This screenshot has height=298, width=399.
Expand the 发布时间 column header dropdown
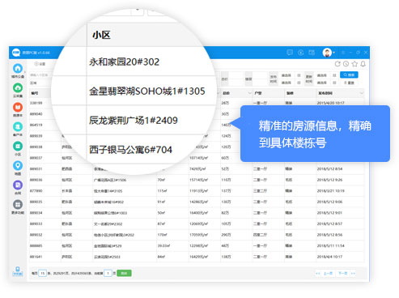click(362, 93)
